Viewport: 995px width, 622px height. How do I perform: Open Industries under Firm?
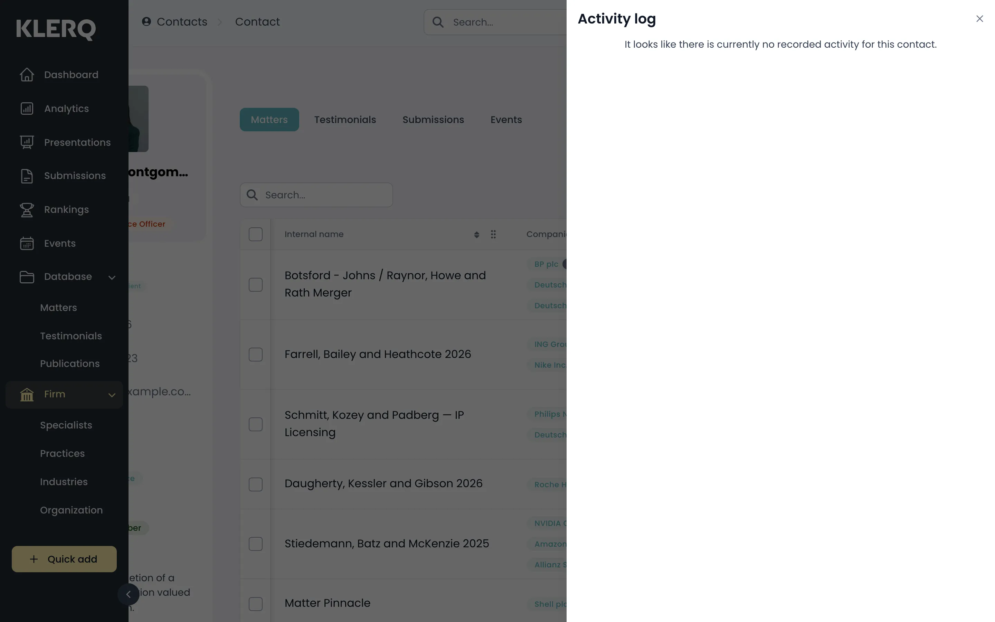point(64,482)
